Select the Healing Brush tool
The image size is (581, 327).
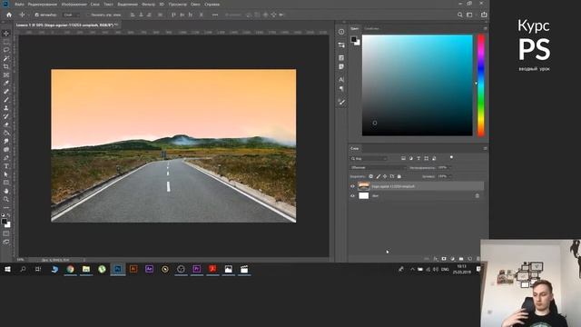(6, 92)
